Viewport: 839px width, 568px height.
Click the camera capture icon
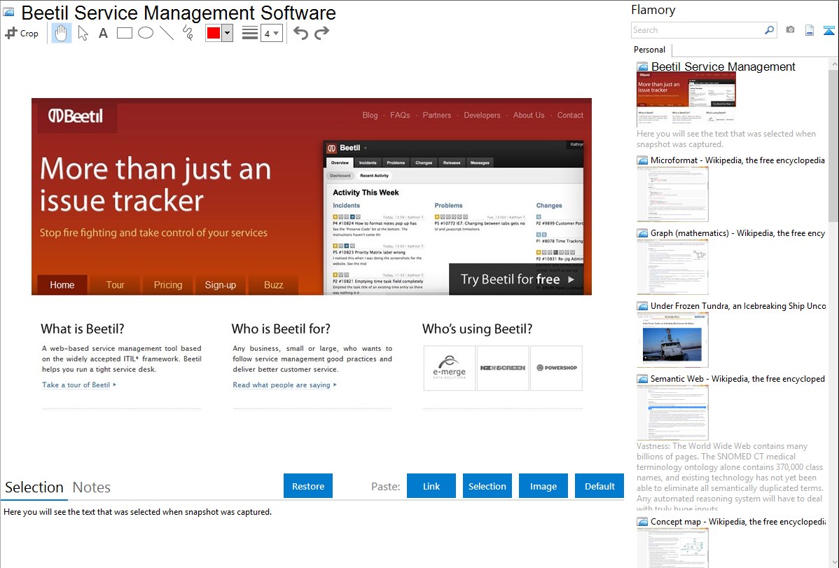point(790,30)
